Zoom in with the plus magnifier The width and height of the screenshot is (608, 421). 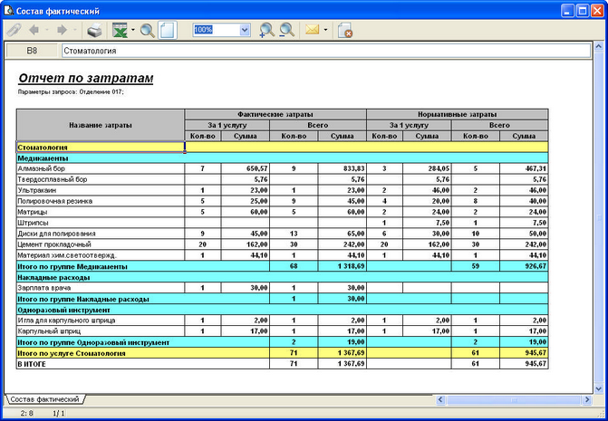coord(266,30)
